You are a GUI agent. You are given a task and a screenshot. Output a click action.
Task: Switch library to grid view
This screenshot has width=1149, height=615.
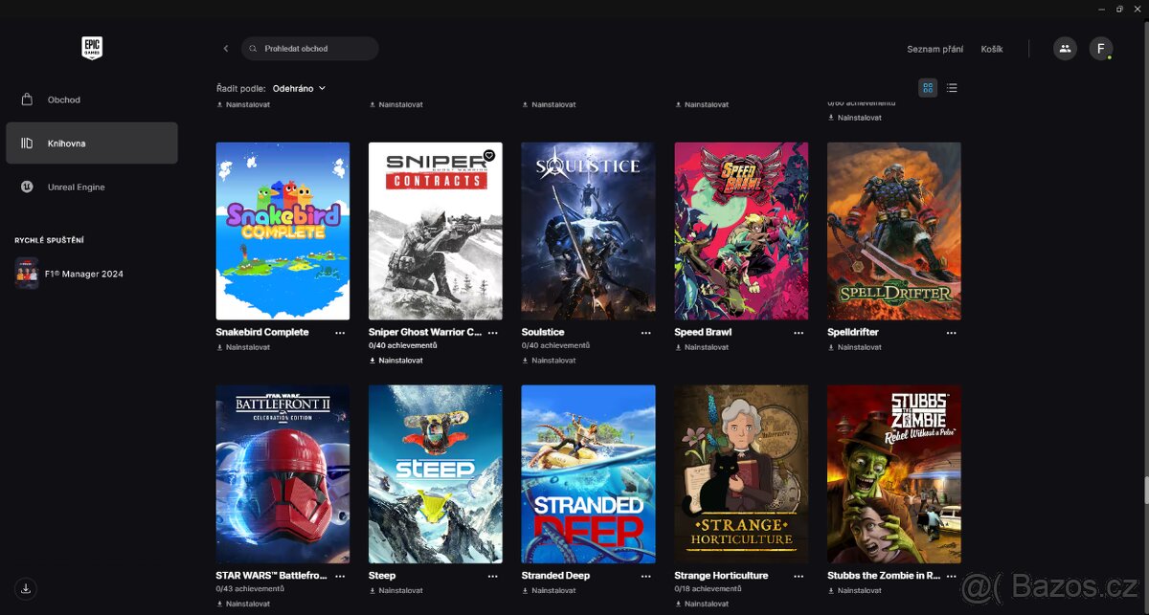point(927,87)
